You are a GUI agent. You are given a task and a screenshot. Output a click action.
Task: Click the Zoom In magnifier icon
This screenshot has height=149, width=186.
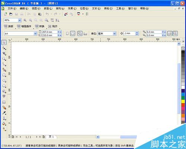[x=25, y=20]
